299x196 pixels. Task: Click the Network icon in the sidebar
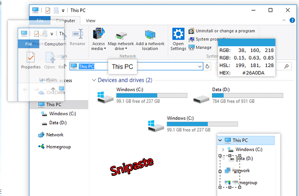tap(41, 135)
